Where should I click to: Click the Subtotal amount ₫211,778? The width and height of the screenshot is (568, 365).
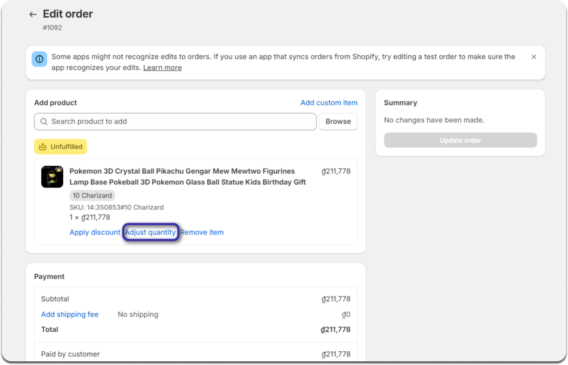tap(336, 299)
